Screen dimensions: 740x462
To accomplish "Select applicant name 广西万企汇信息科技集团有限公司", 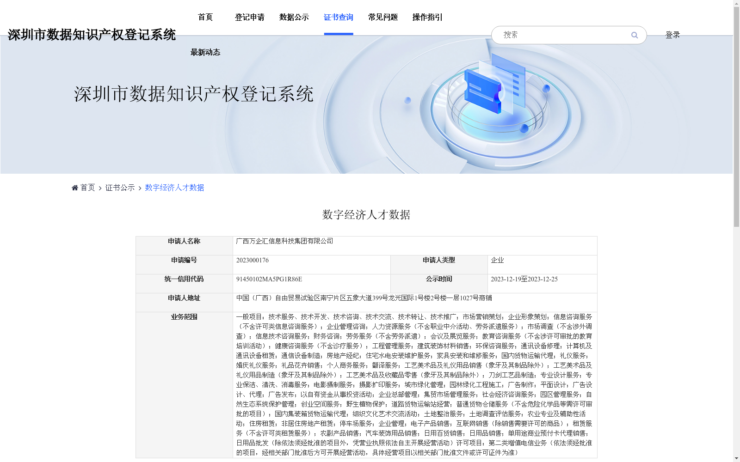I will (x=284, y=241).
